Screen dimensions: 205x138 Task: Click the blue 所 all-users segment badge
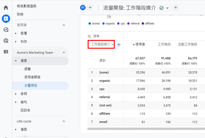83,7
